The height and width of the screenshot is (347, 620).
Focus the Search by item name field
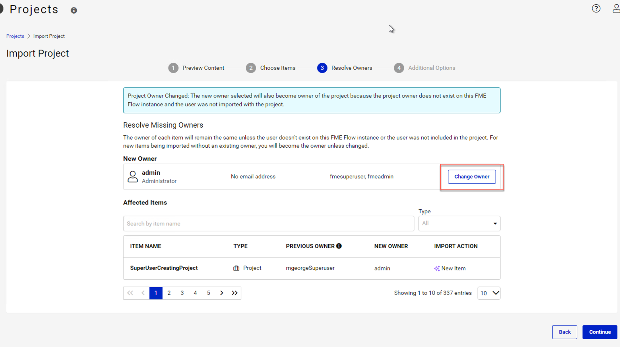269,223
